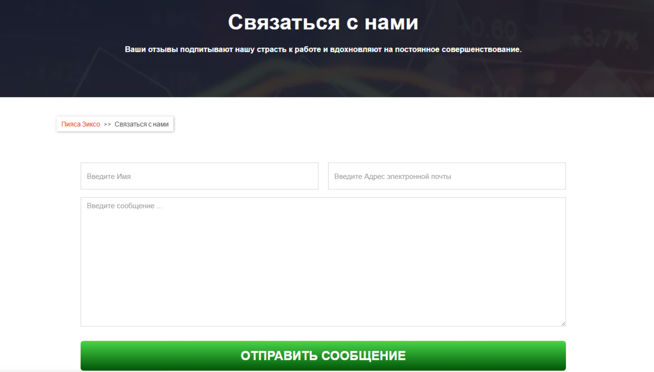The image size is (654, 372).
Task: Click the left edge of the name field
Action: point(84,176)
